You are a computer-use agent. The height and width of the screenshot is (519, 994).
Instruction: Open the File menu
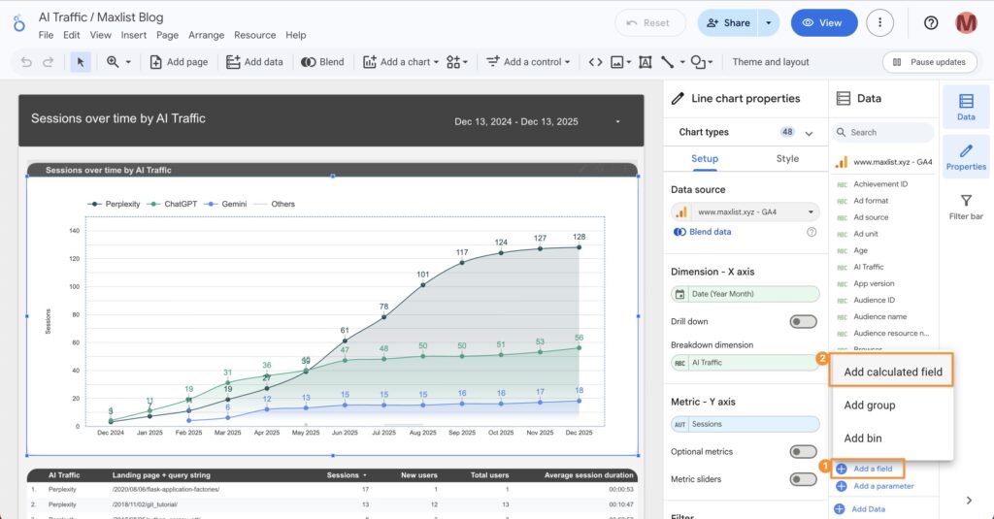tap(46, 35)
